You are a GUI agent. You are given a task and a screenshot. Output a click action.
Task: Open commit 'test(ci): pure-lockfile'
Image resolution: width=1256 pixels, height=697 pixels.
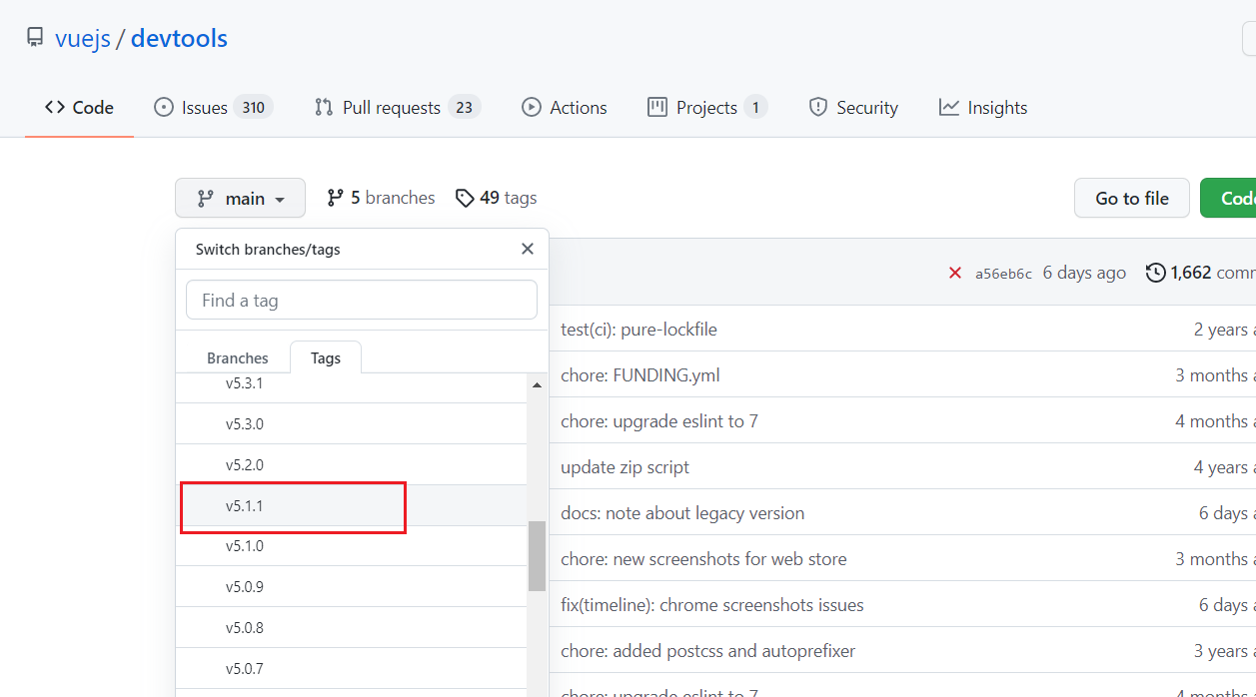tap(639, 330)
